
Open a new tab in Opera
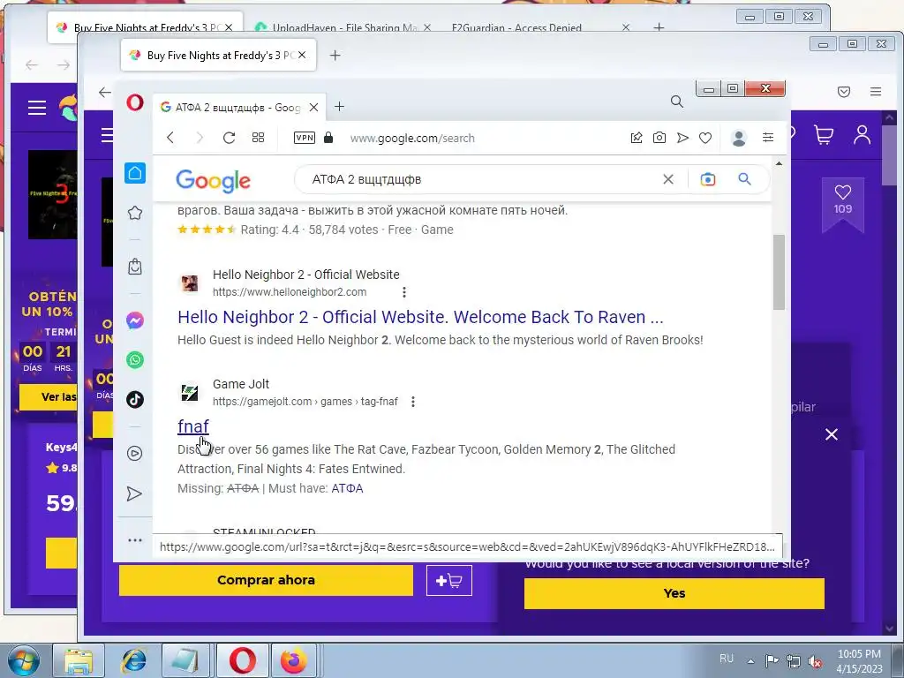click(x=339, y=107)
